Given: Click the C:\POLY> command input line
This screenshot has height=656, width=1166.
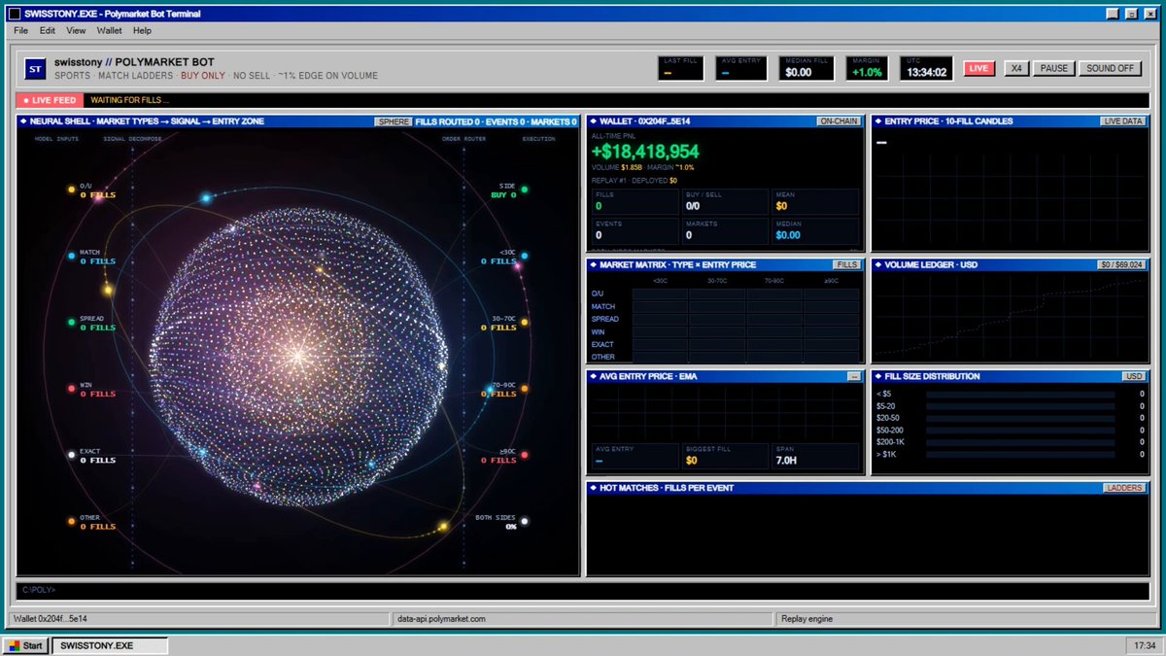Looking at the screenshot, I should pos(583,590).
